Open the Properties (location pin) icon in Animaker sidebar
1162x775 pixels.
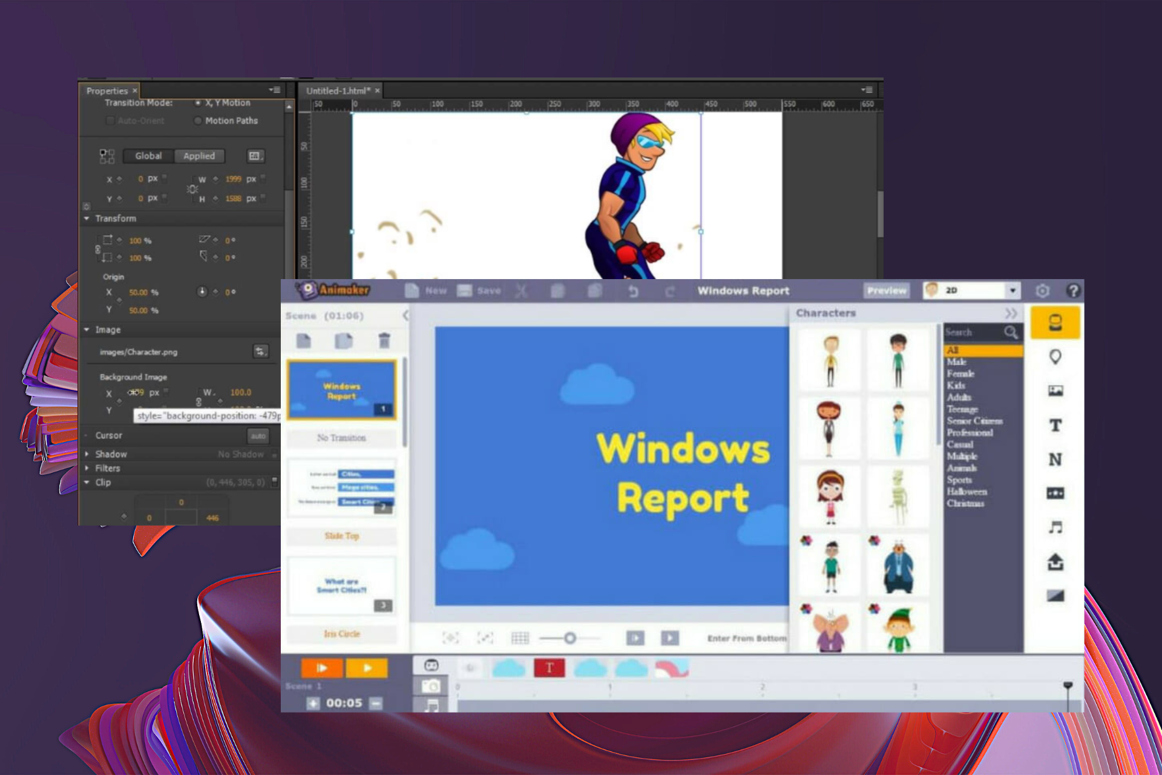coord(1055,357)
